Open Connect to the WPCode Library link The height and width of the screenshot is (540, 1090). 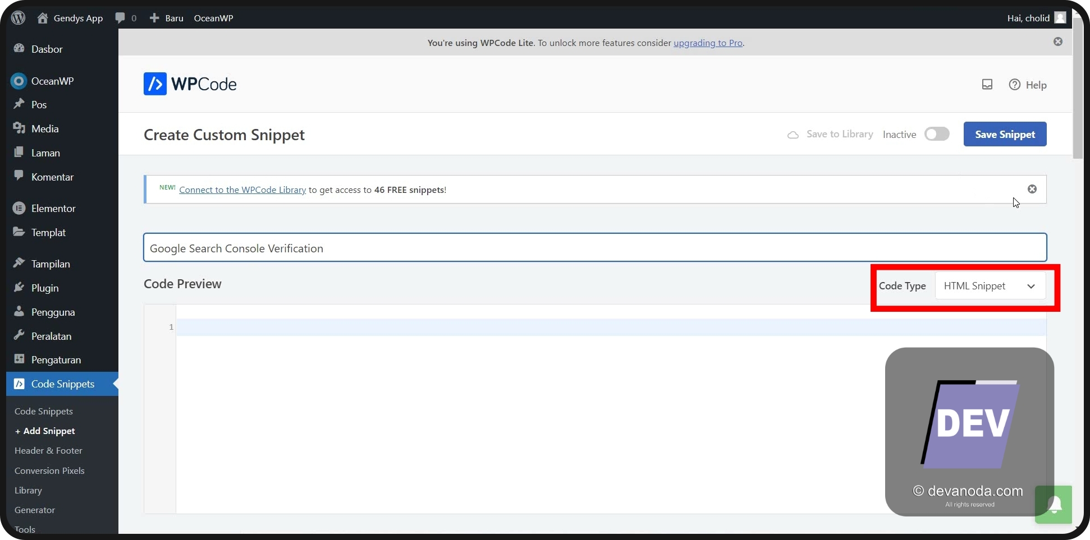[242, 190]
